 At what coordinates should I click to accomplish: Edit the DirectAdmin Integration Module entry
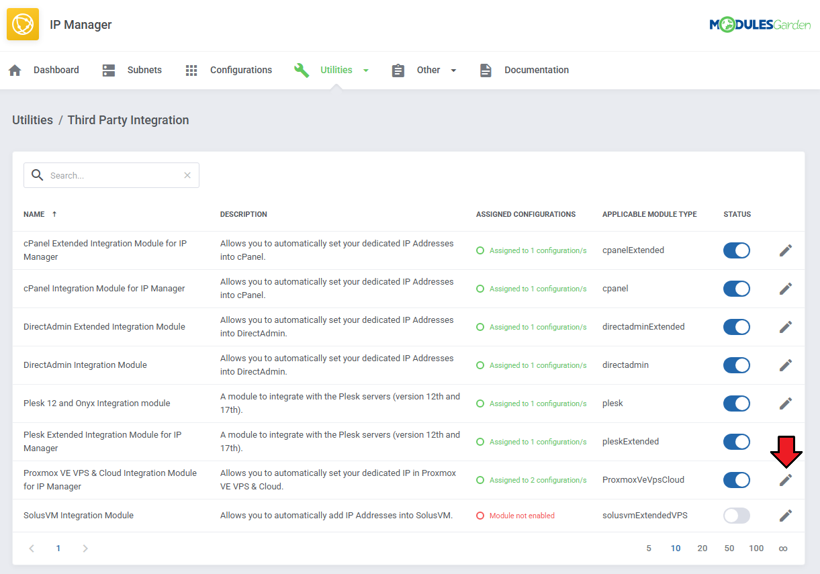(x=785, y=365)
